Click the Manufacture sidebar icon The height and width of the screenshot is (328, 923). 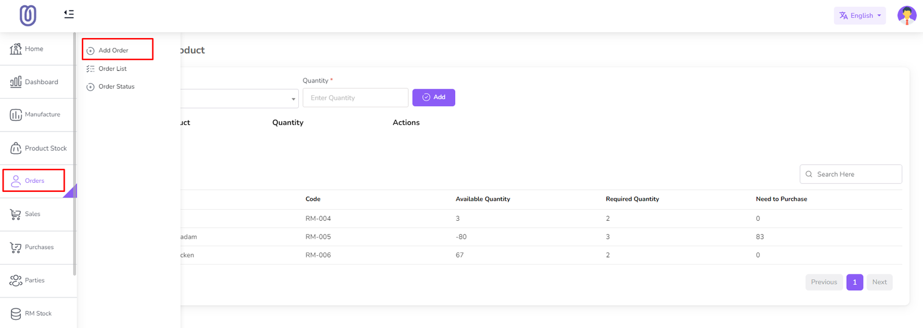pos(16,115)
